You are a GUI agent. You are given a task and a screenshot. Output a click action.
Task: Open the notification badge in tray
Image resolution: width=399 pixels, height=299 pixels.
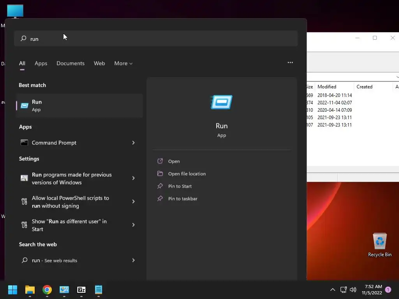[x=388, y=290]
